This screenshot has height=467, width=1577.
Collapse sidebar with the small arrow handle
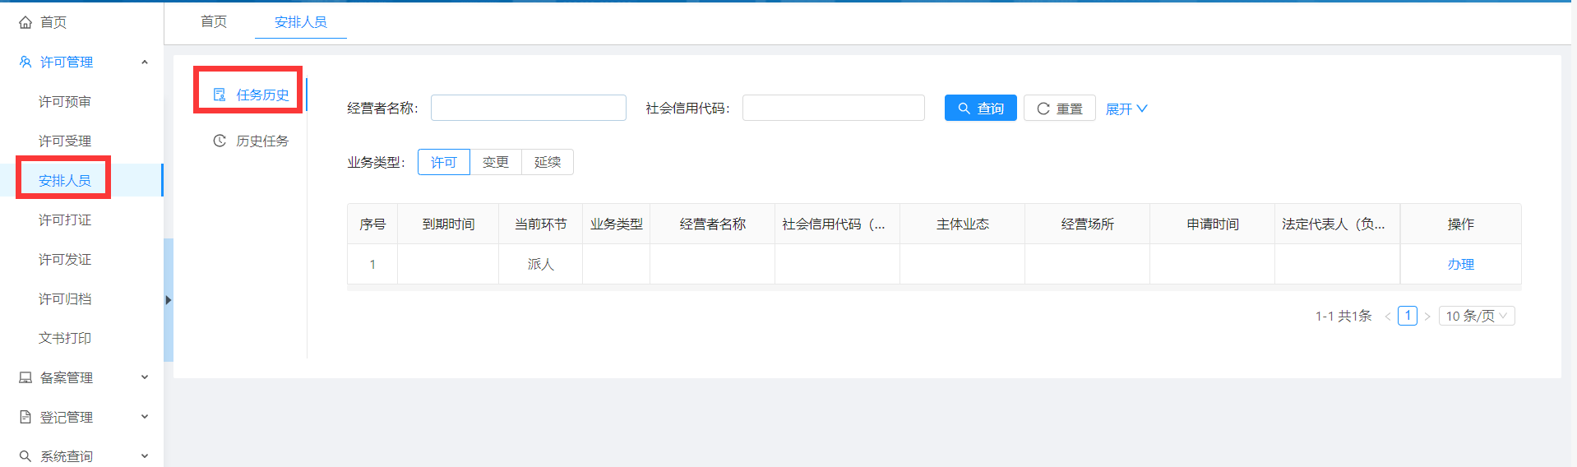pyautogui.click(x=168, y=300)
